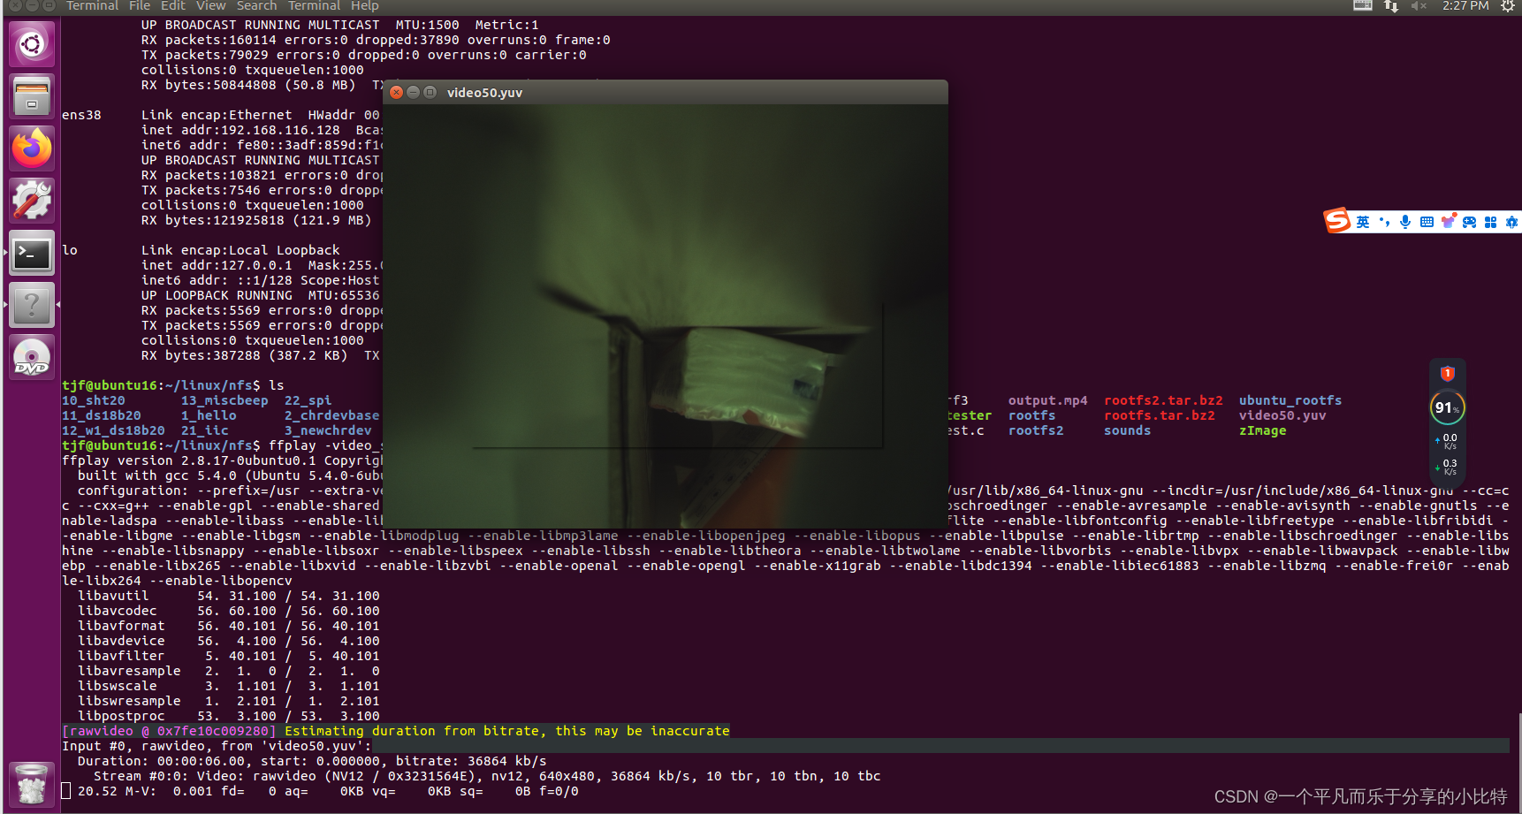Open Sogou game controller icon
Screen dimensions: 1522x814
(x=1469, y=222)
